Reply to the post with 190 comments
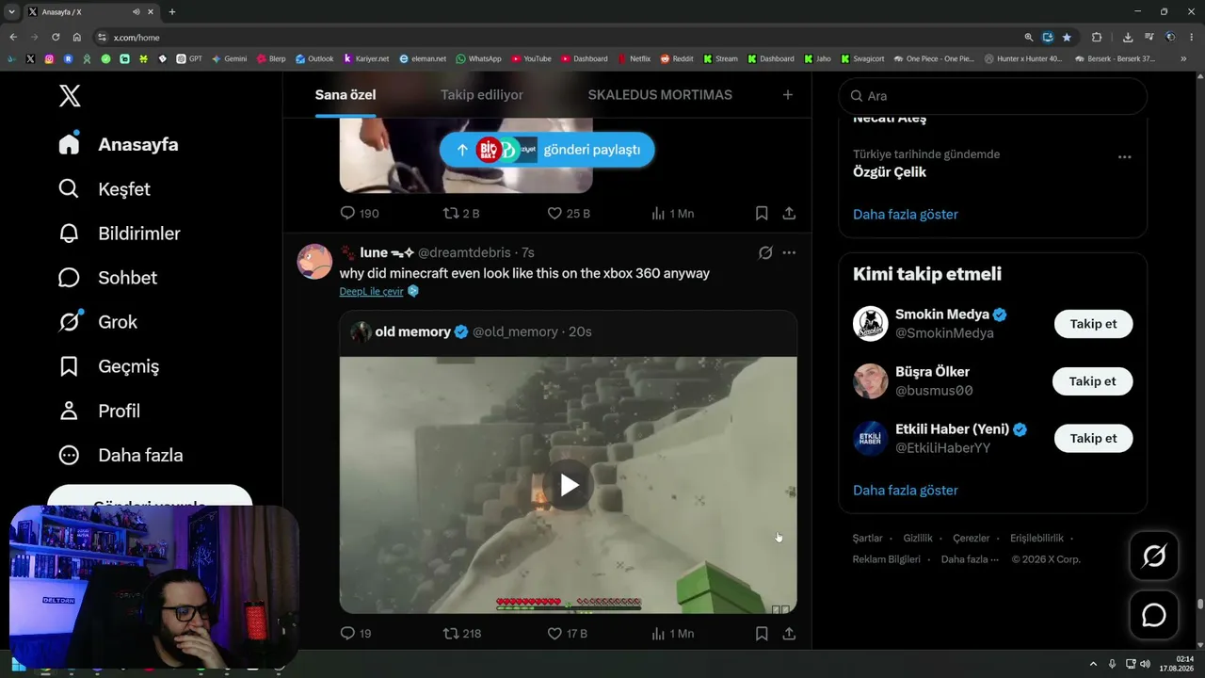1205x678 pixels. tap(359, 214)
